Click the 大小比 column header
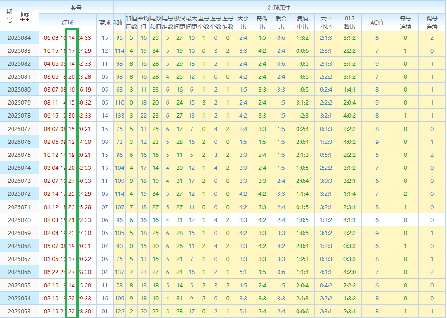 pos(243,23)
